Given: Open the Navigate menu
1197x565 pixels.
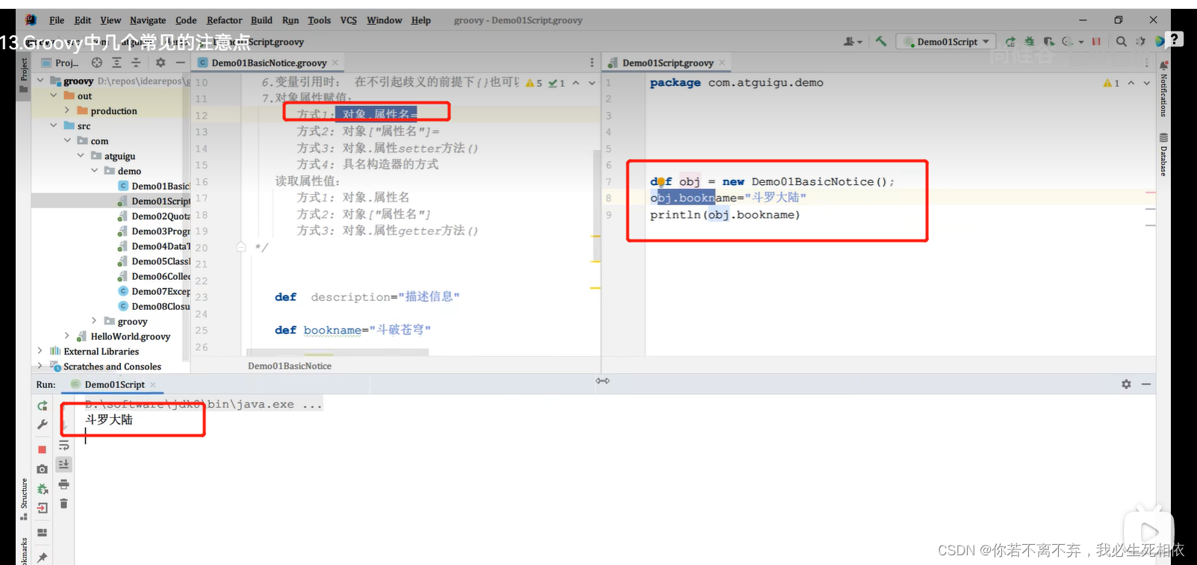Looking at the screenshot, I should point(148,20).
